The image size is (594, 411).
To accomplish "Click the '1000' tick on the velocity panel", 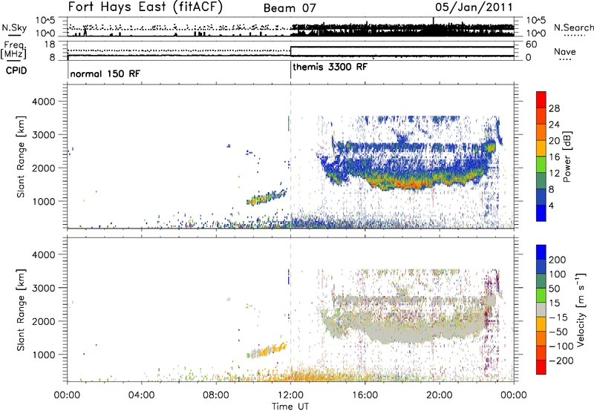I will (44, 355).
